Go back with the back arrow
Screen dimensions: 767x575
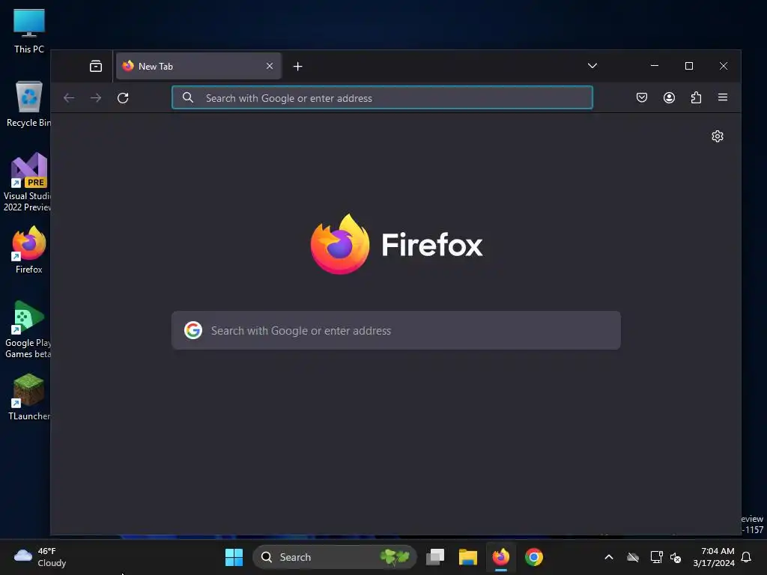pyautogui.click(x=69, y=98)
